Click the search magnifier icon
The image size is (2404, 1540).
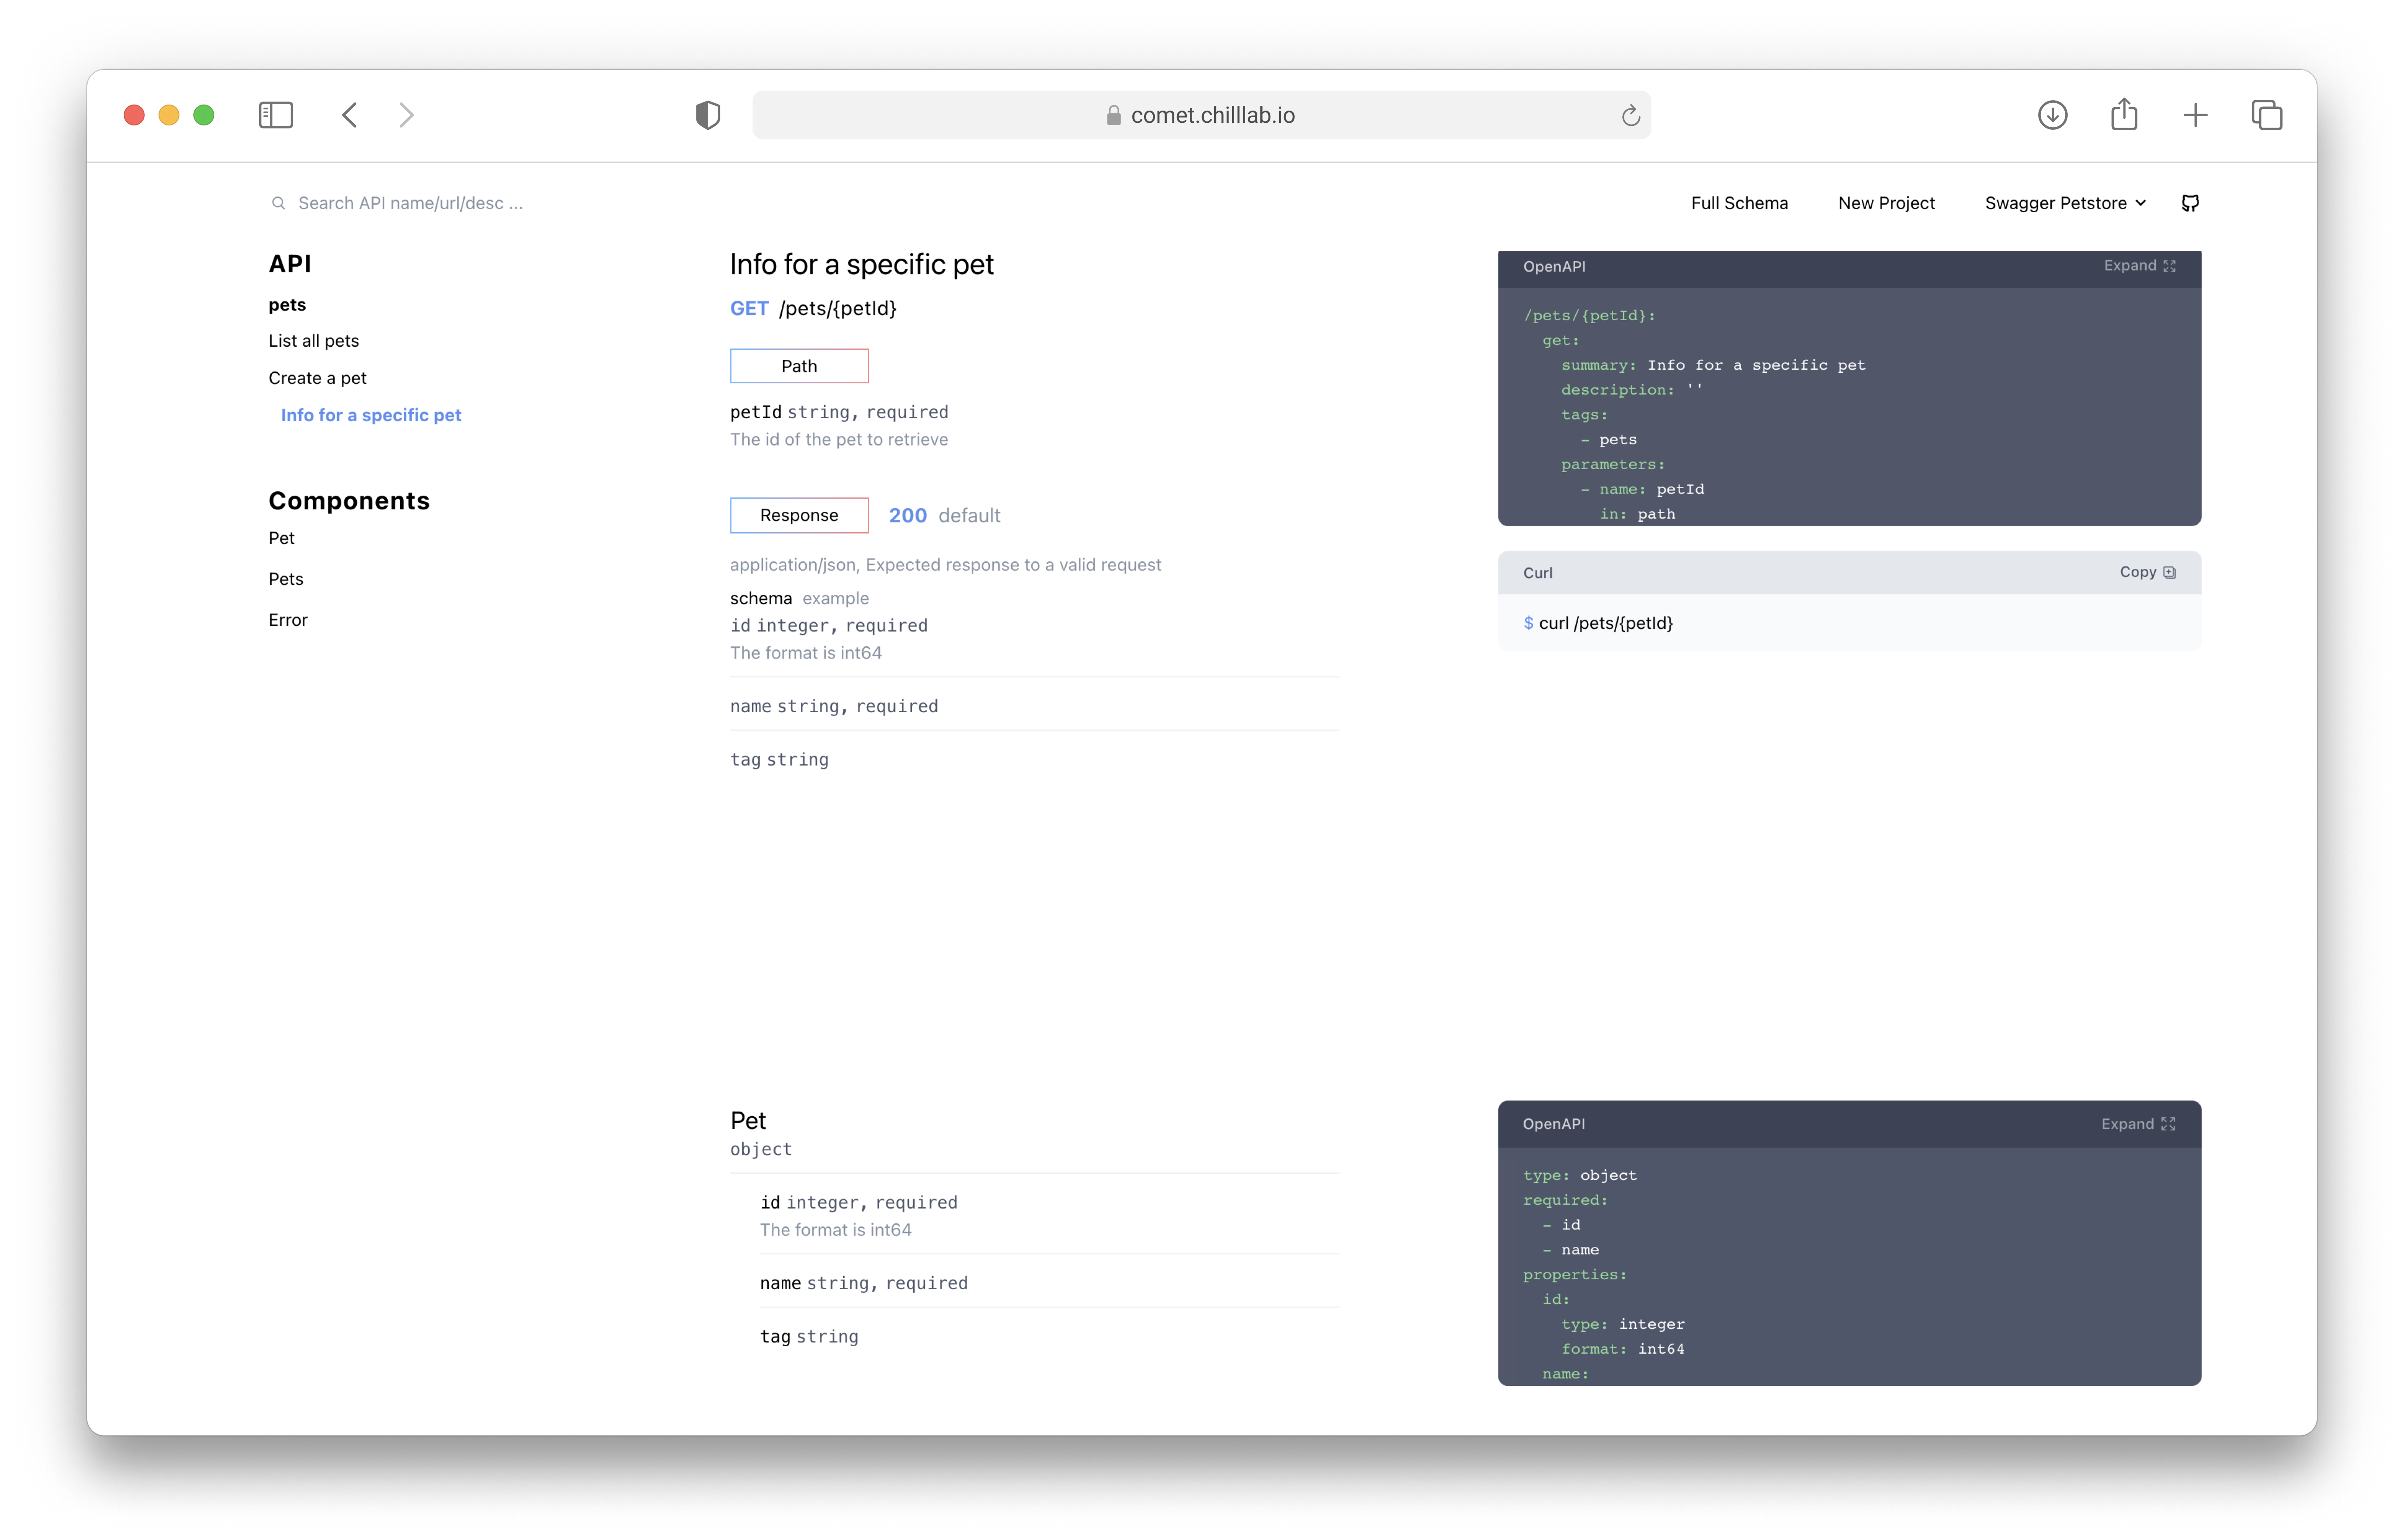278,203
